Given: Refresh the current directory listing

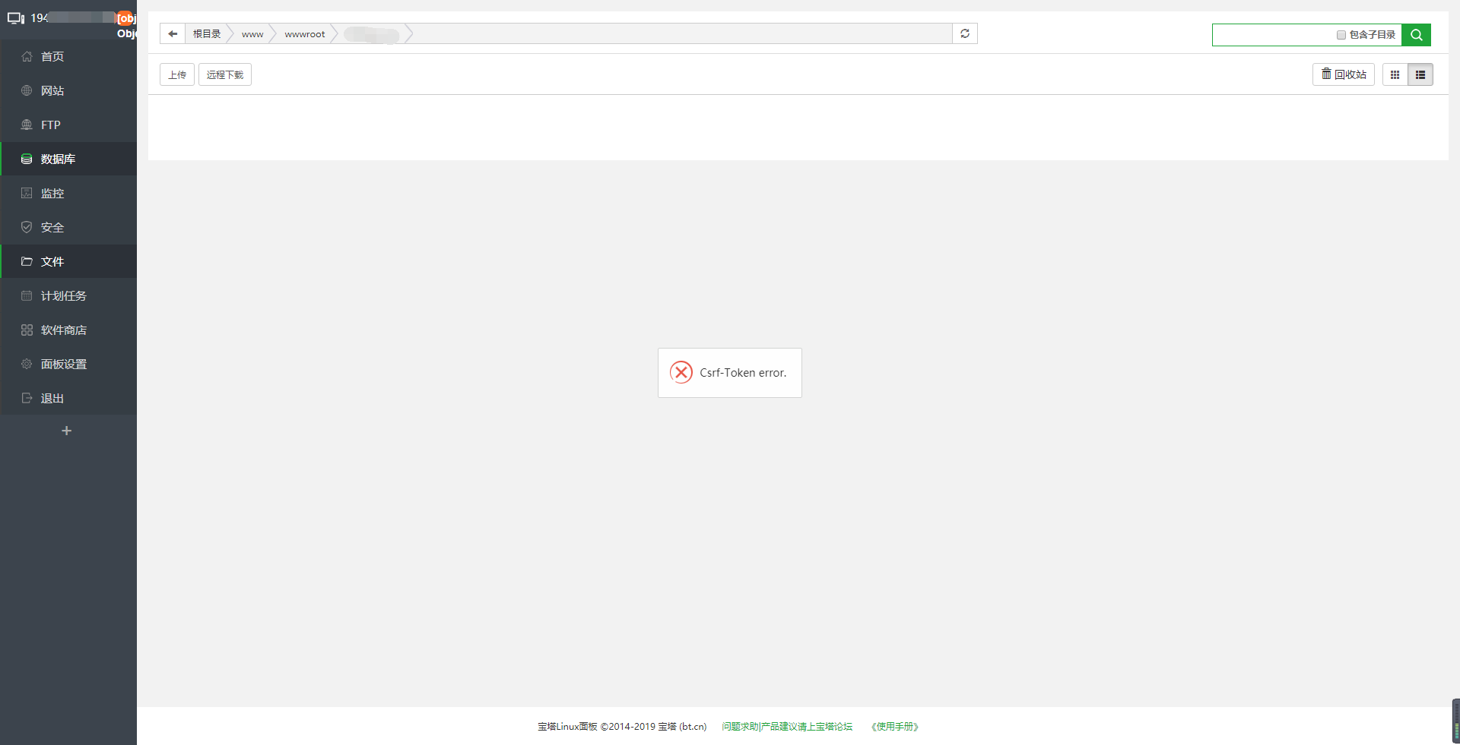Looking at the screenshot, I should (x=964, y=33).
